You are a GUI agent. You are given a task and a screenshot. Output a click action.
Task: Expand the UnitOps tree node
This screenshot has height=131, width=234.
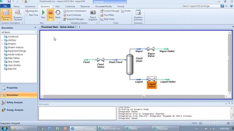(x=2, y=40)
